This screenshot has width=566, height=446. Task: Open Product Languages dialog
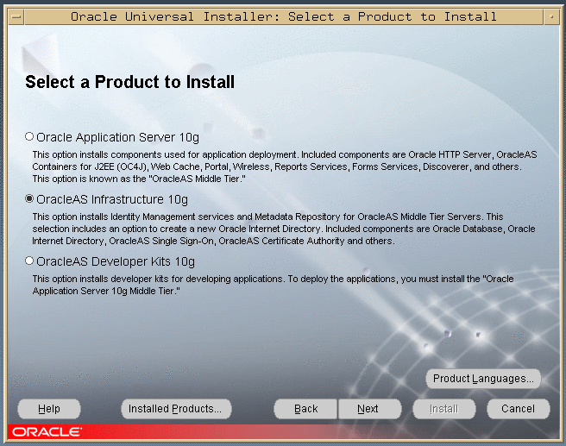click(x=483, y=379)
